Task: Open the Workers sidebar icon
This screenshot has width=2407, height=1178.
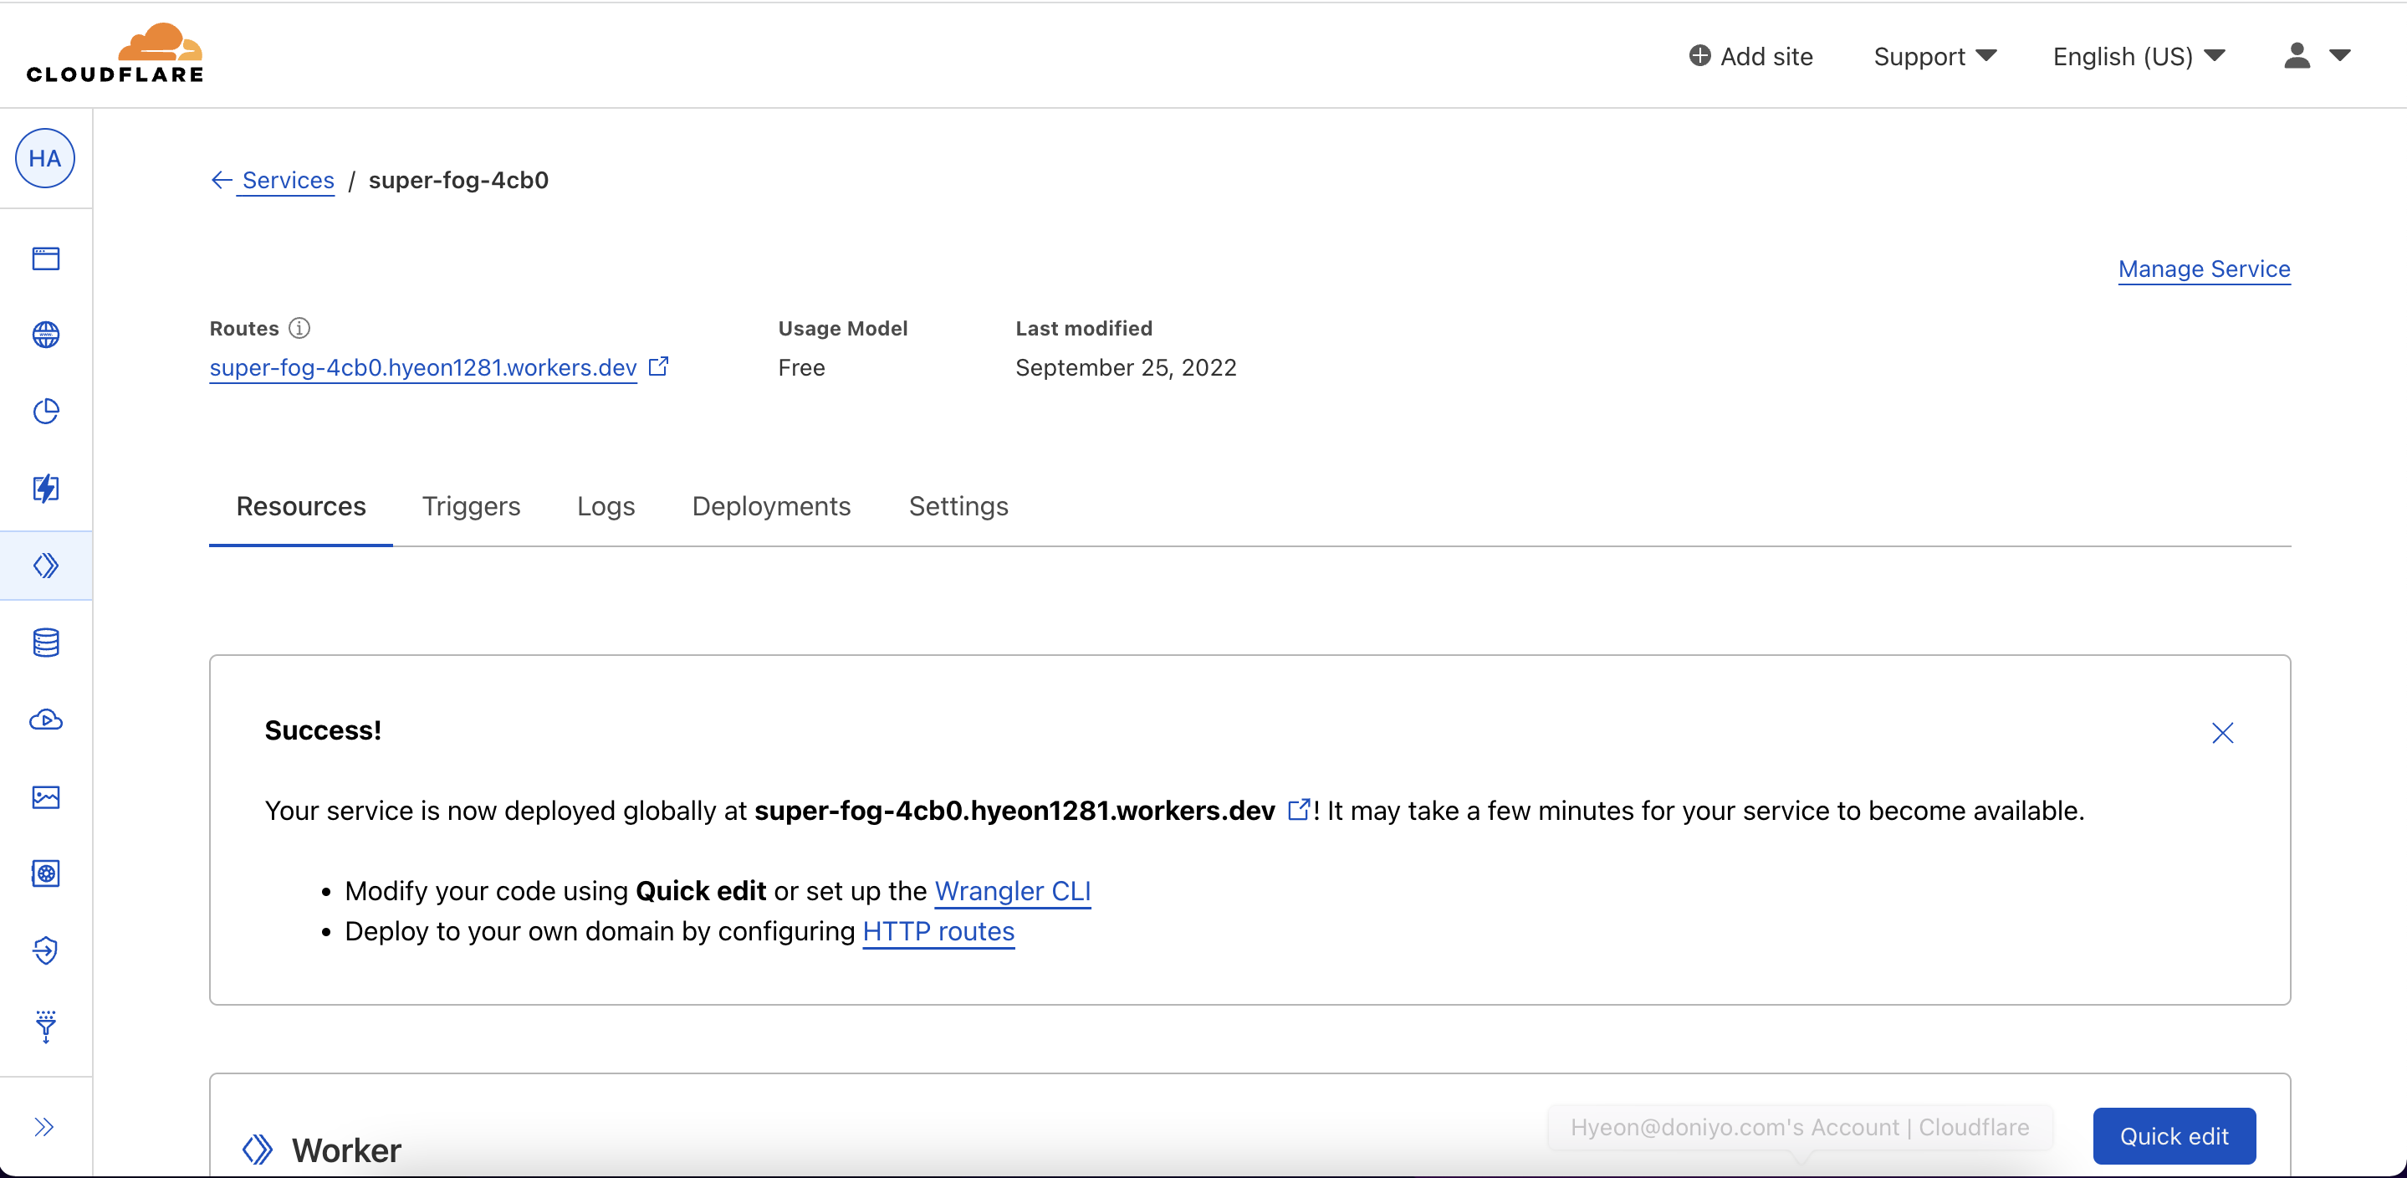Action: (46, 566)
